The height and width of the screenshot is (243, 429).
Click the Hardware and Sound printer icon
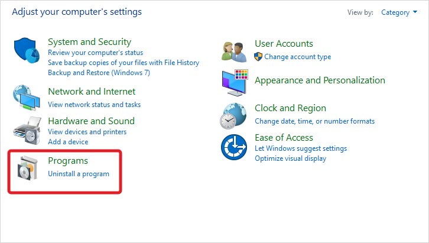coord(27,130)
